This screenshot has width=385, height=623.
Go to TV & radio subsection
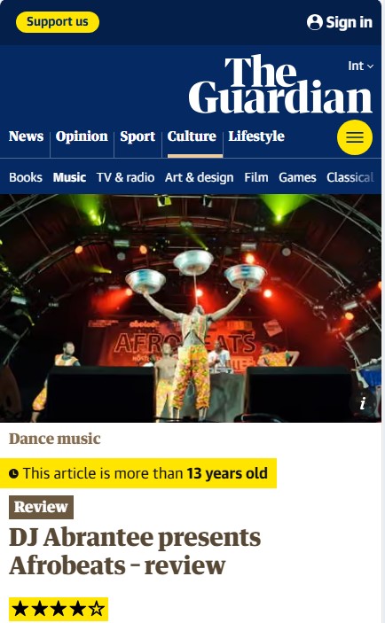click(x=125, y=177)
